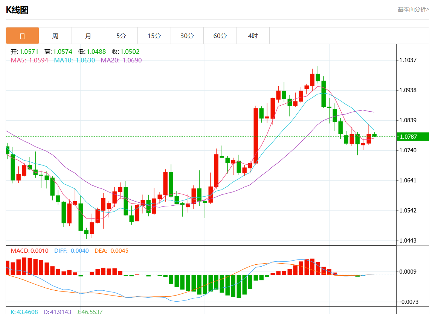Select the 周 weekly chart tab
The width and height of the screenshot is (438, 314).
[x=55, y=36]
